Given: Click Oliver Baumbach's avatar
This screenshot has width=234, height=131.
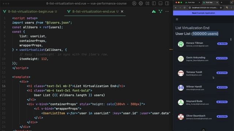Looking at the screenshot, I should point(181,117).
